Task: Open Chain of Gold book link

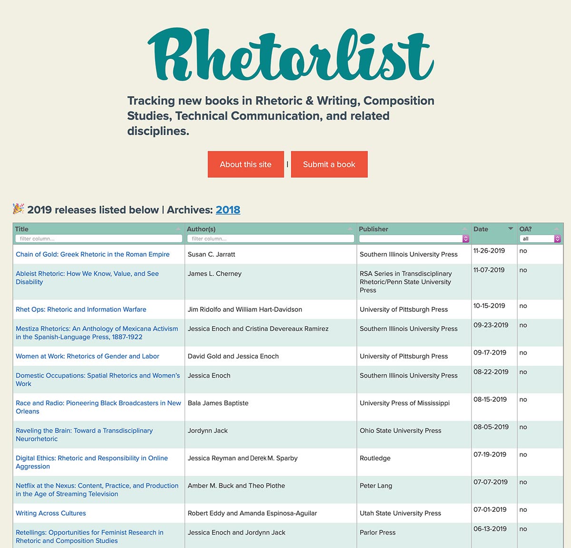Action: 93,254
